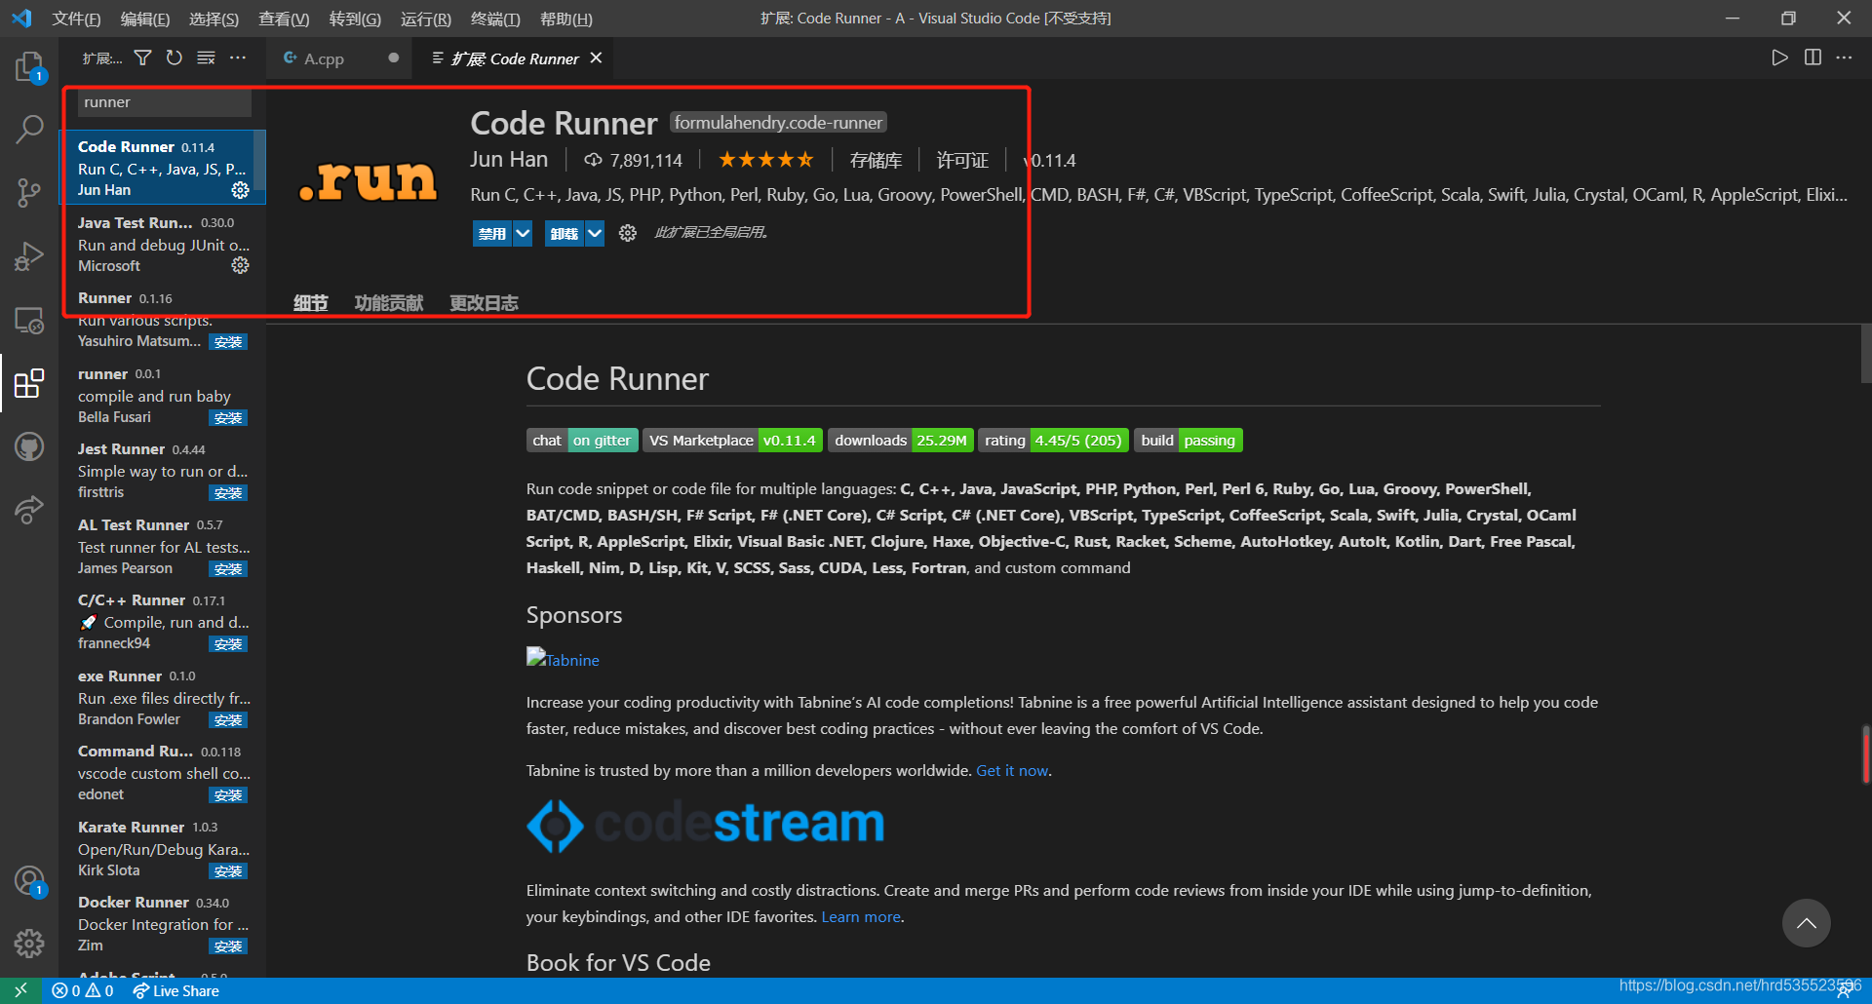Install the Runner 0.1.16 extension
The image size is (1872, 1004).
tap(229, 342)
